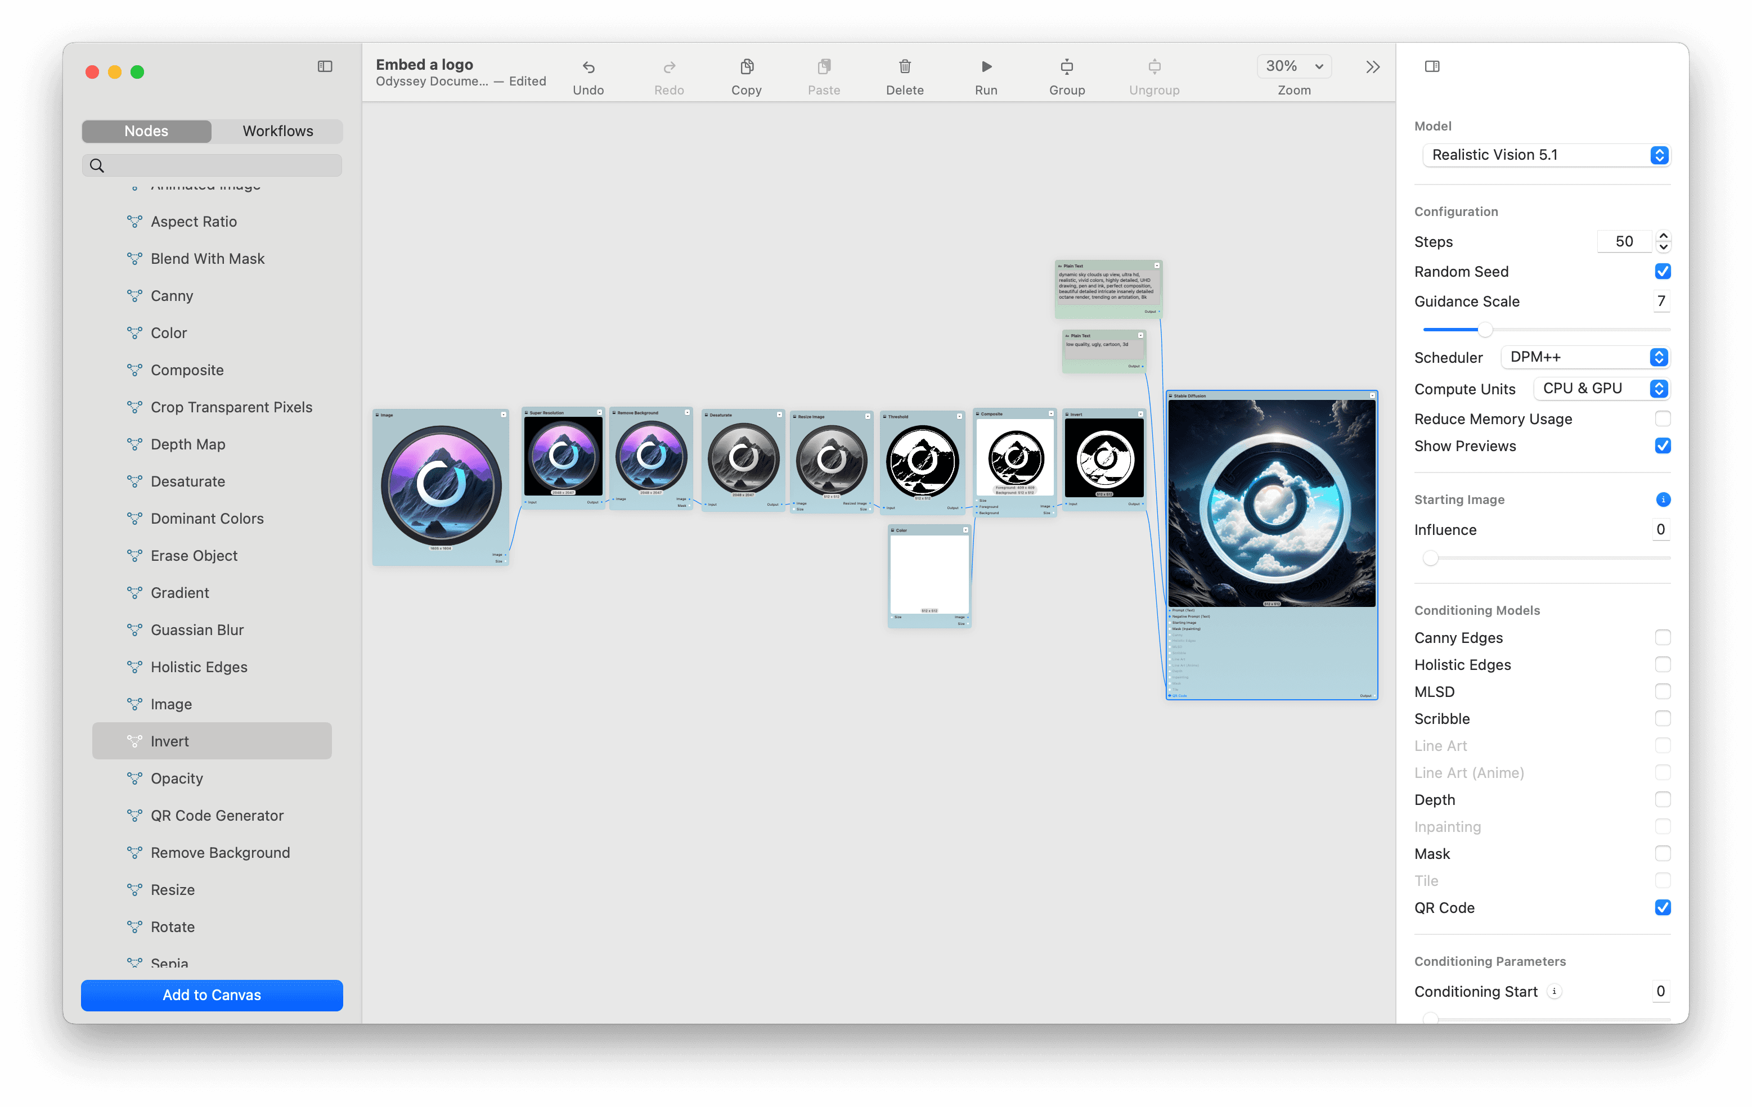The width and height of the screenshot is (1752, 1107).
Task: Open the Compute Units dropdown
Action: (x=1601, y=388)
